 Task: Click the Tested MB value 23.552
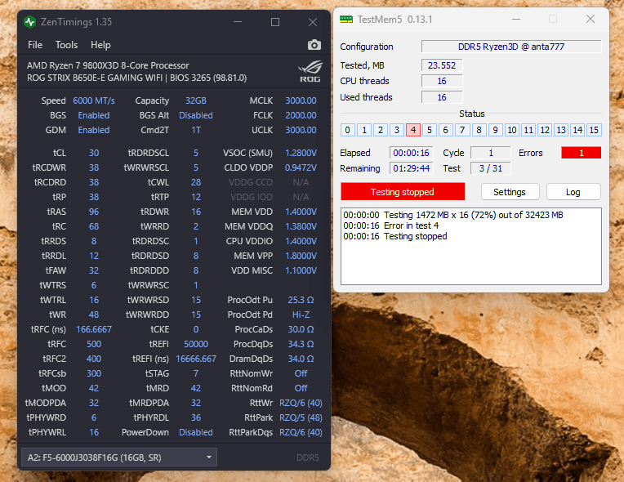(442, 65)
